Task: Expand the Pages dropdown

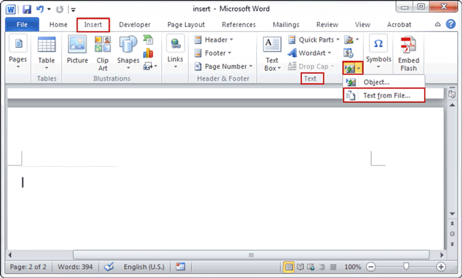Action: 18,52
